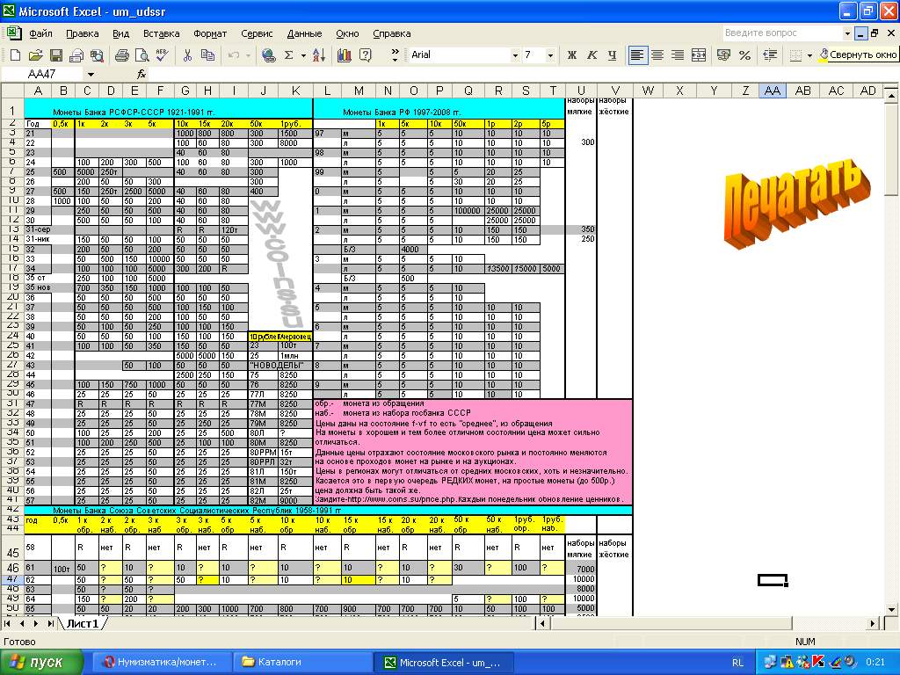Open the Формат menu
The width and height of the screenshot is (900, 675).
[210, 33]
